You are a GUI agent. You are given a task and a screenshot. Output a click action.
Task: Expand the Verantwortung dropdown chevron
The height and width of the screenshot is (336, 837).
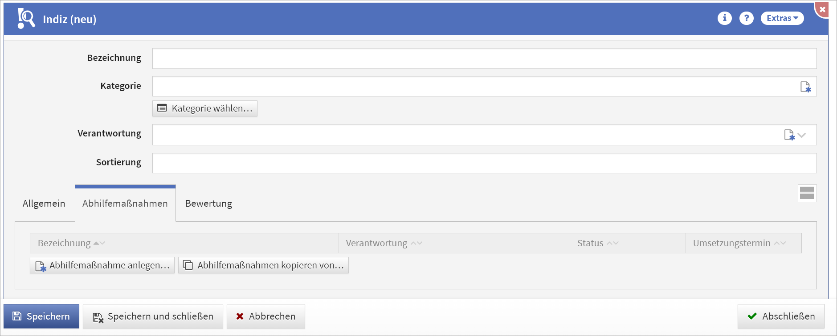(x=802, y=135)
